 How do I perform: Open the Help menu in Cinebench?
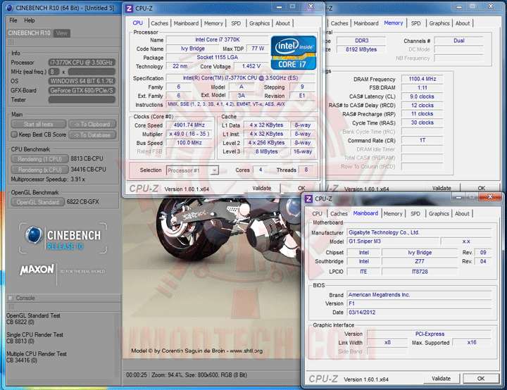click(x=30, y=20)
